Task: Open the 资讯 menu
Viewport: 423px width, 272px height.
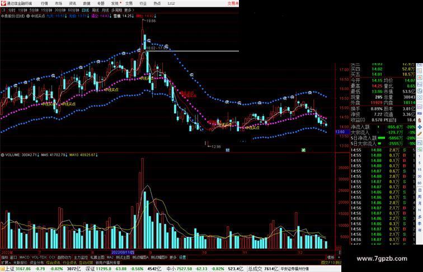Action: tap(72, 3)
